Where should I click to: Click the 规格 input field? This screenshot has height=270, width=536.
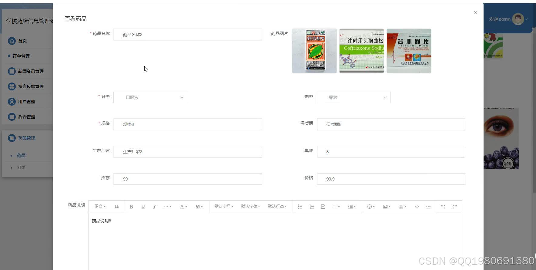pyautogui.click(x=188, y=124)
